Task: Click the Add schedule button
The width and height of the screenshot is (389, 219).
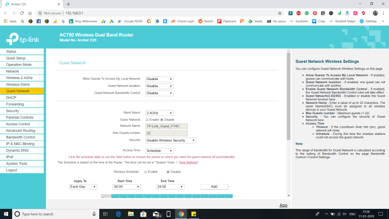Action: coord(214,187)
